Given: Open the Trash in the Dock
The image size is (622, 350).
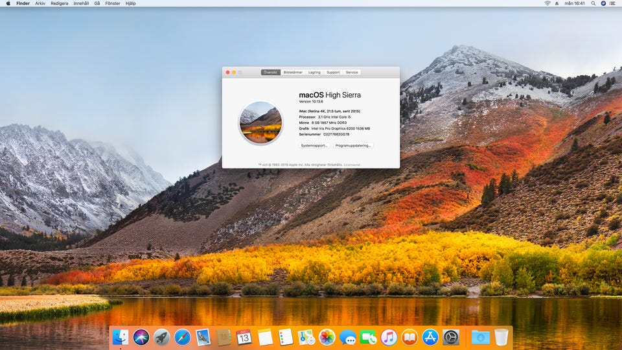Looking at the screenshot, I should (x=501, y=337).
